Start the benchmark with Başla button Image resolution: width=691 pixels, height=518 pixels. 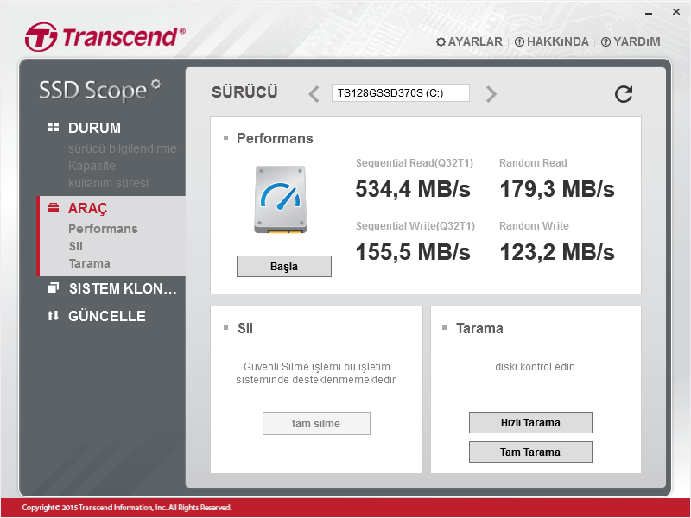pos(284,267)
